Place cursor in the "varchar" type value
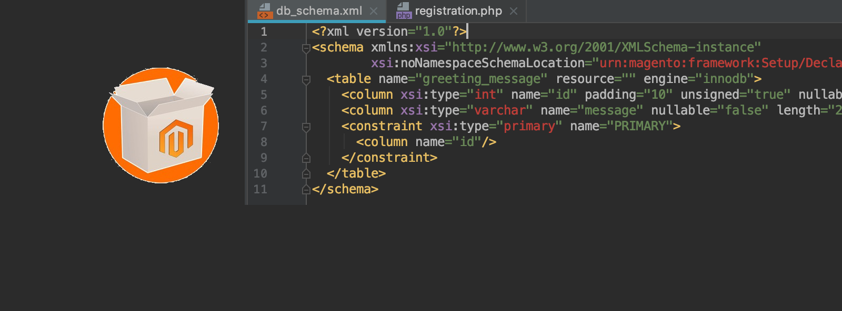 coord(500,111)
